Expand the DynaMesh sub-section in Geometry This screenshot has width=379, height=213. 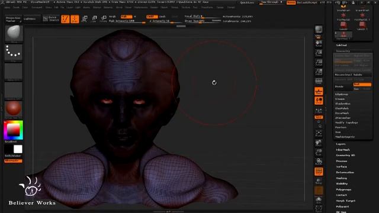tap(342, 113)
